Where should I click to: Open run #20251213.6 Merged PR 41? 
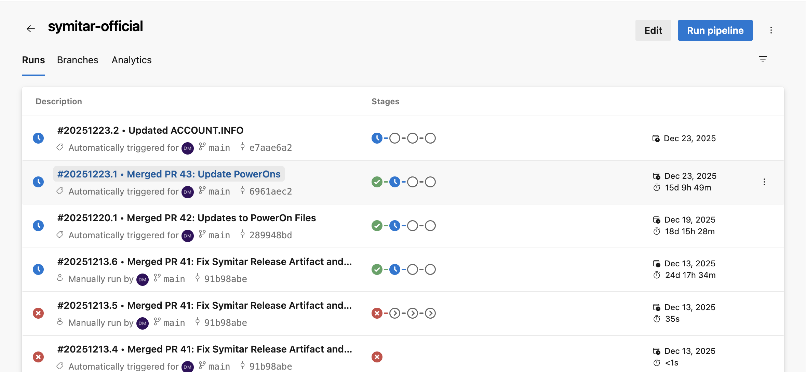click(204, 262)
